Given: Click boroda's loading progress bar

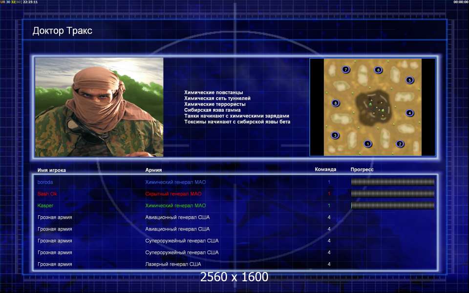Looking at the screenshot, I should coord(392,182).
